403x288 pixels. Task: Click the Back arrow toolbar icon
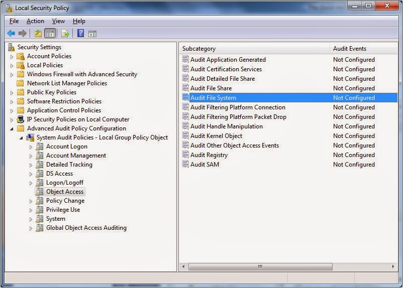[11, 34]
